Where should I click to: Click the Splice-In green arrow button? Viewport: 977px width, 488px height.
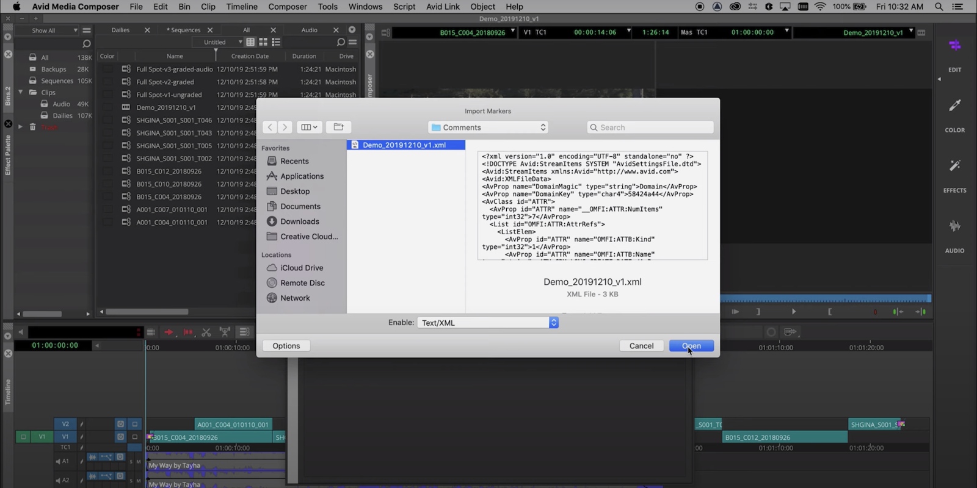pos(897,312)
